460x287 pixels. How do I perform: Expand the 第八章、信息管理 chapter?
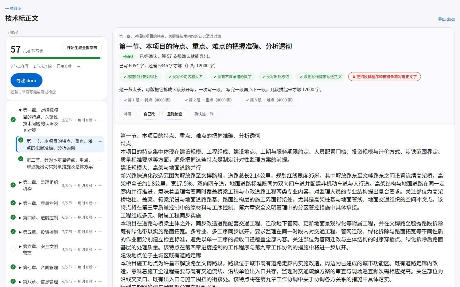pos(20,282)
